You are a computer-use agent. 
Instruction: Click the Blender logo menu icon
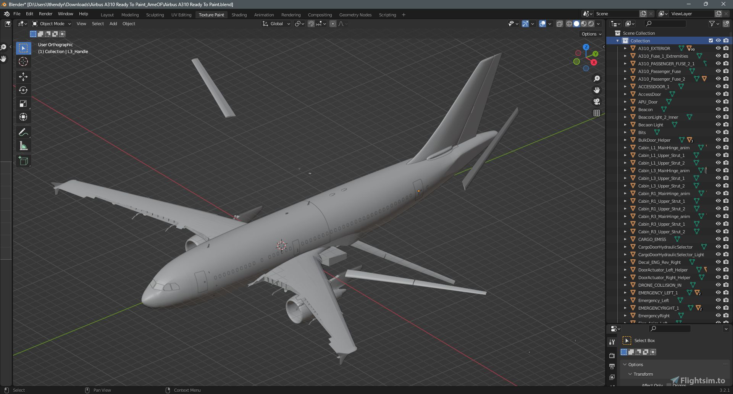tap(6, 14)
